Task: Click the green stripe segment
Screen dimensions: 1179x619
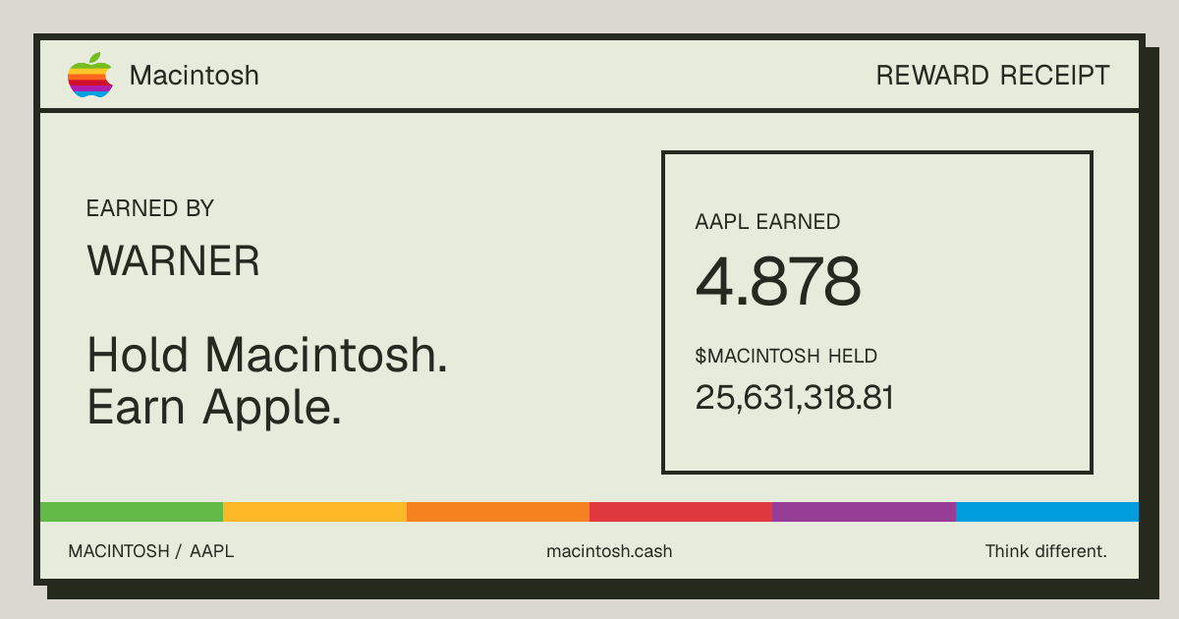Action: click(132, 512)
